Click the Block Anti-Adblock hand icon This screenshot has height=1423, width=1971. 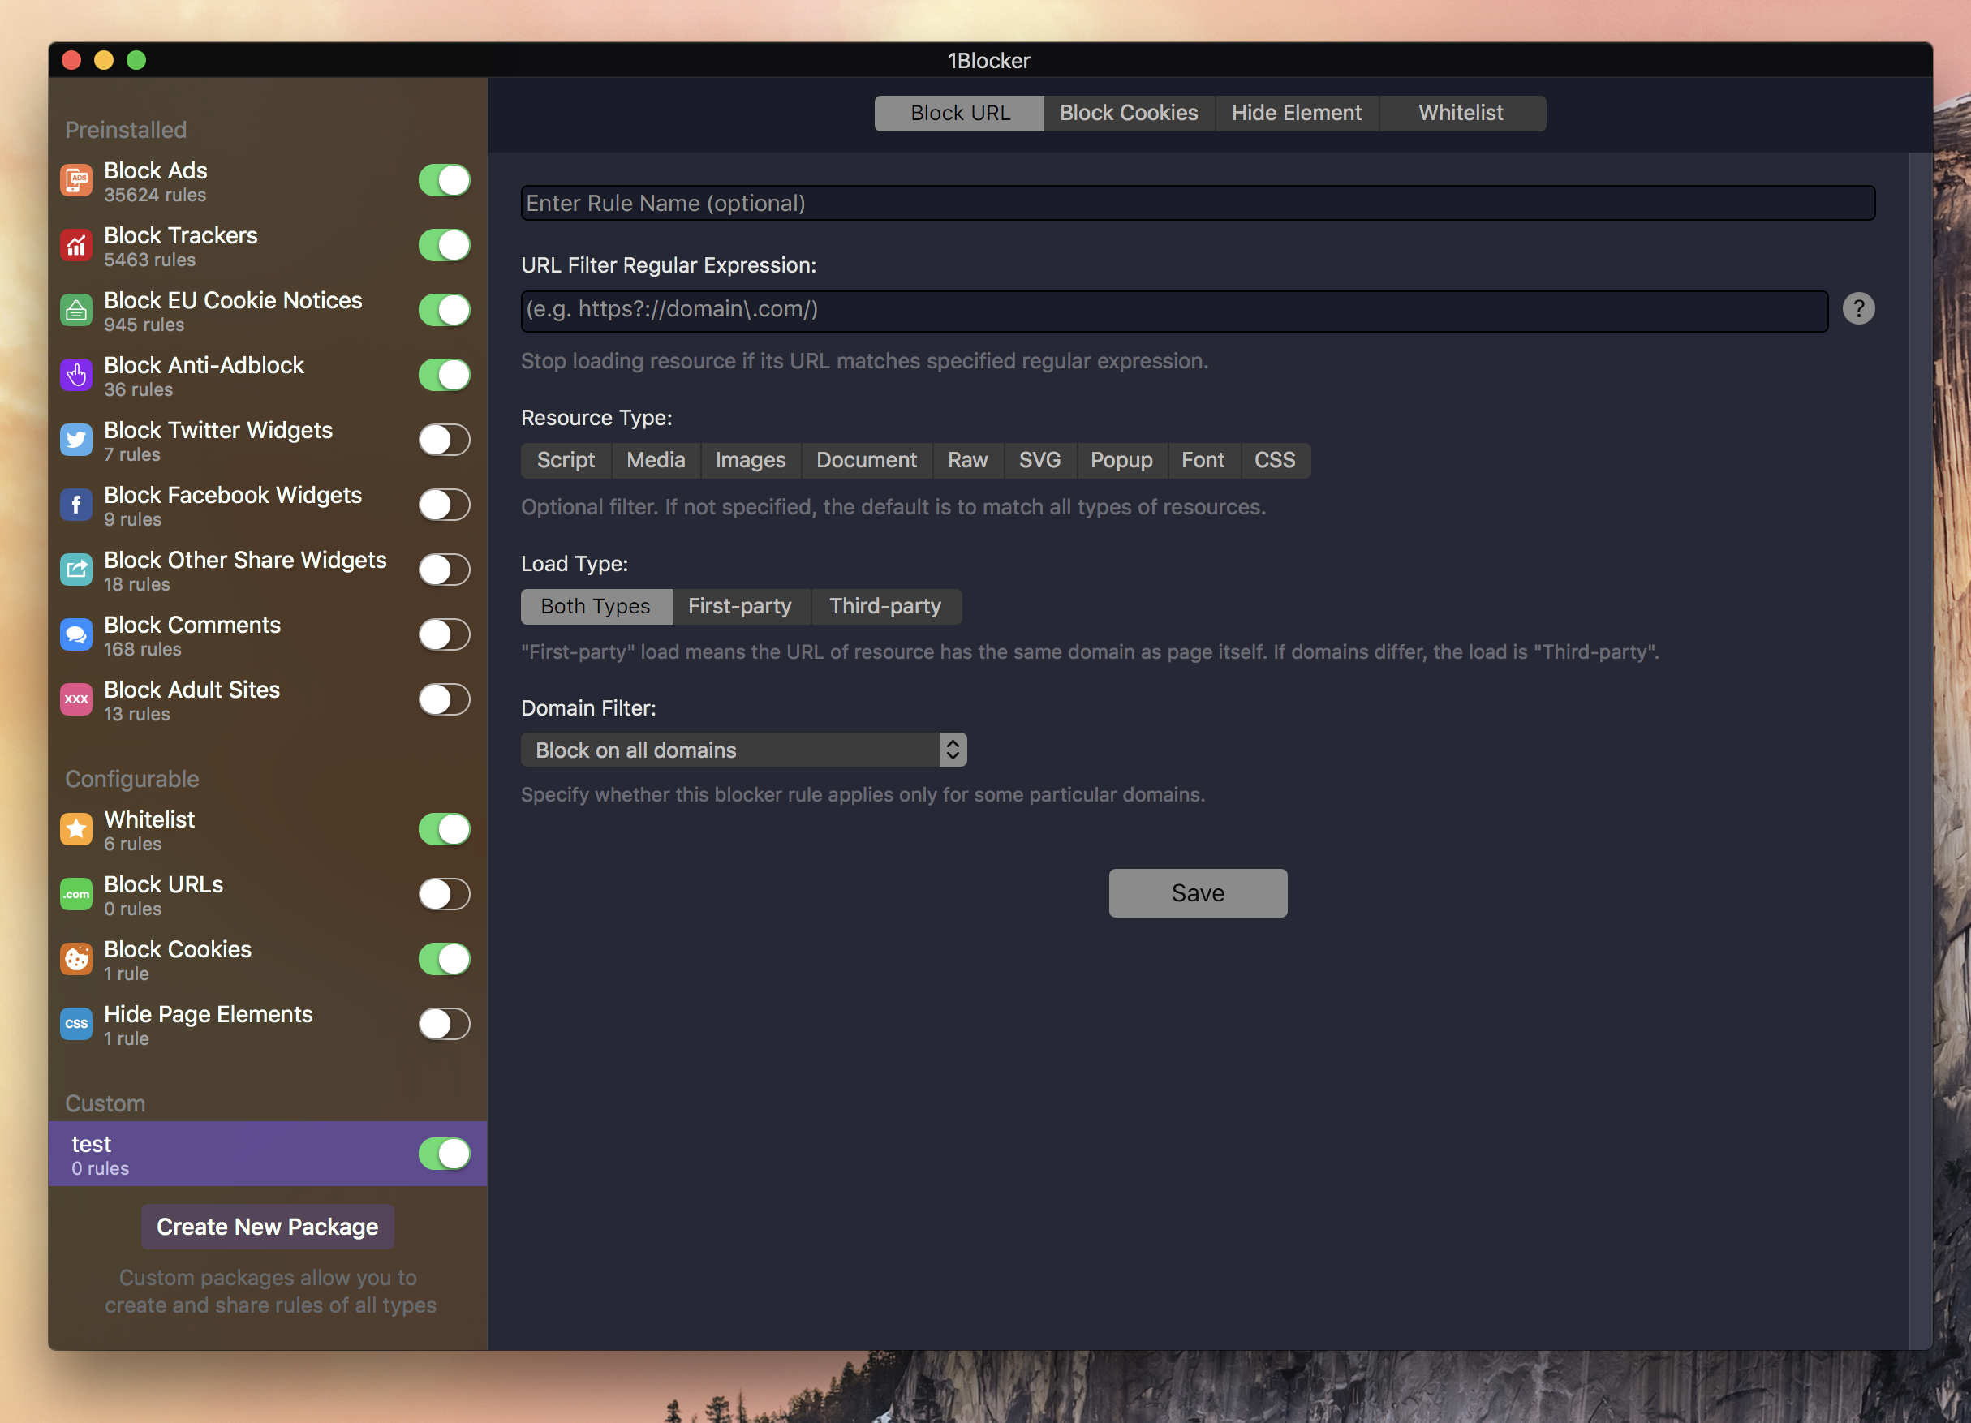76,376
